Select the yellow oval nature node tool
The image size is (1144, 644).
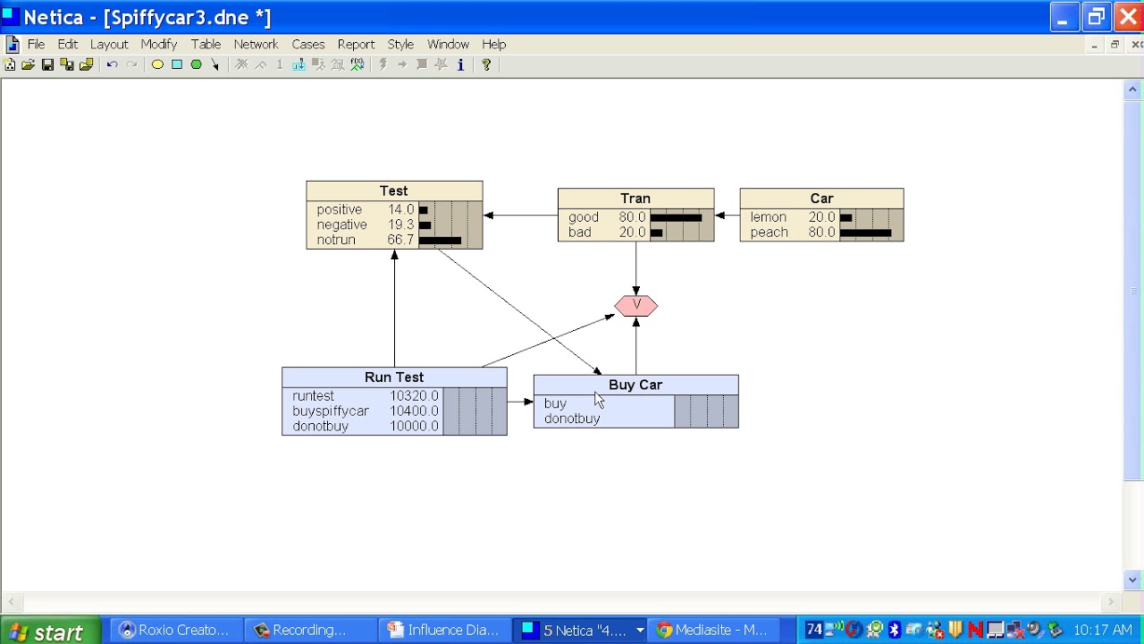pyautogui.click(x=157, y=64)
